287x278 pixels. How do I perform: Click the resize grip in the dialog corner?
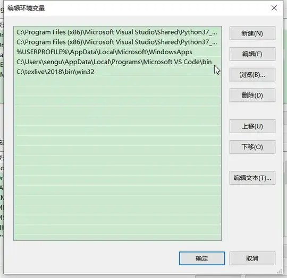click(x=280, y=271)
